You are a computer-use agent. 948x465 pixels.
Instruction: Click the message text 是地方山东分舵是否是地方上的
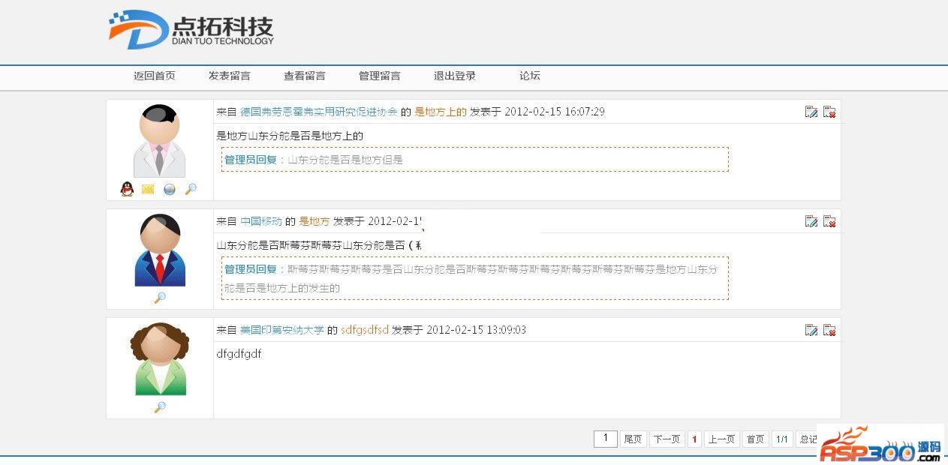tap(290, 136)
